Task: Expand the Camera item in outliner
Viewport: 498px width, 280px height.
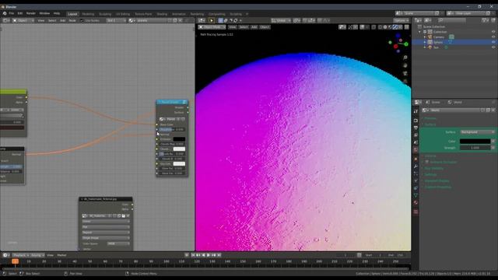Action: point(425,37)
